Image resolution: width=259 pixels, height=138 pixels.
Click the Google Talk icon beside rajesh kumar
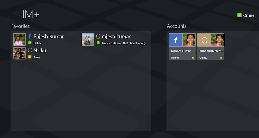coord(98,36)
